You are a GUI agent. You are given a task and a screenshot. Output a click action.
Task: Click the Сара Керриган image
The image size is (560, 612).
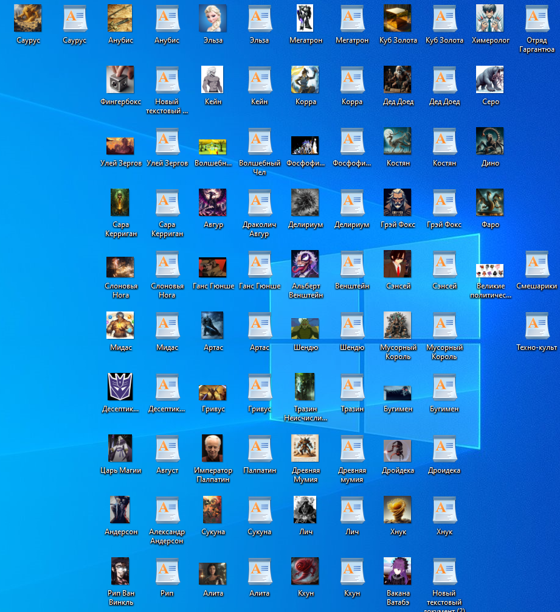(120, 203)
